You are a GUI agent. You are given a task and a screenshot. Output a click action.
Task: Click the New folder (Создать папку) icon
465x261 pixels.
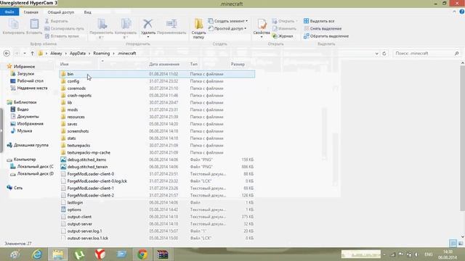click(x=198, y=24)
